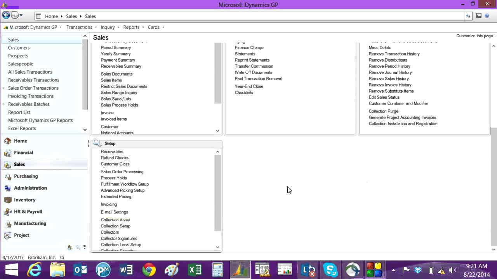The image size is (497, 279).
Task: Click the E-mail Settings entry
Action: (x=114, y=212)
